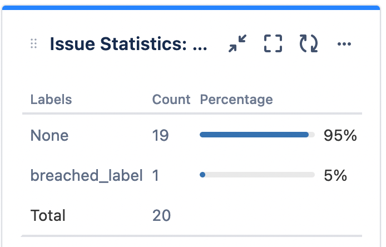Click the 95% progress bar
386x247 pixels.
tap(257, 135)
